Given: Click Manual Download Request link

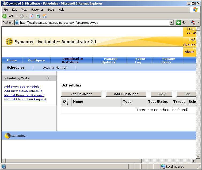Looking at the screenshot, I should point(24,95).
